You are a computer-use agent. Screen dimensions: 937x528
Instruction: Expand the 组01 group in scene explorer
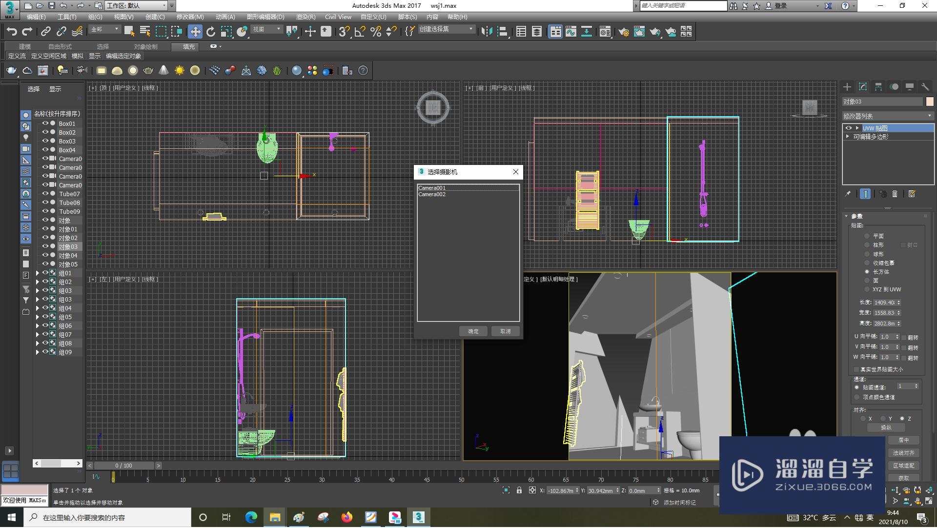tap(37, 273)
